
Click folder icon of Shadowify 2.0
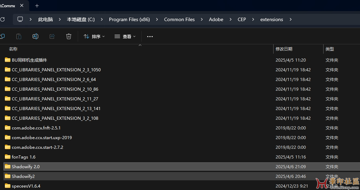pos(8,166)
